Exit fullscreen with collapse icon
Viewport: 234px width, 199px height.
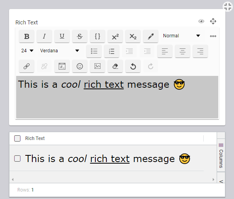point(228,7)
